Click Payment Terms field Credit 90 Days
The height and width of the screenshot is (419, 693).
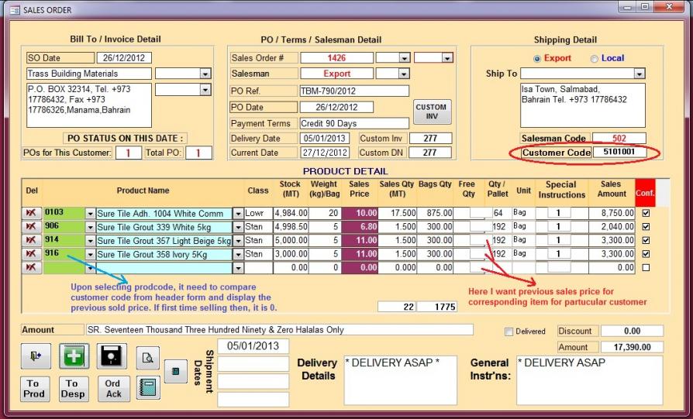[x=354, y=123]
